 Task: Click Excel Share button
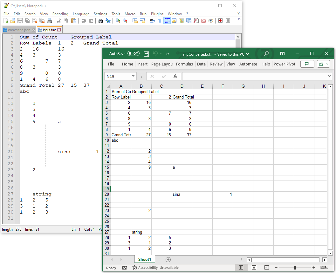321,64
